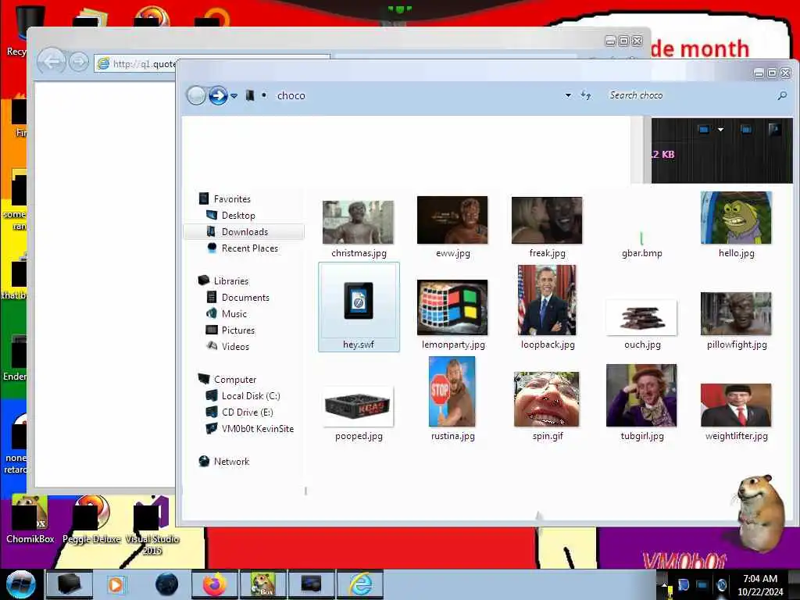The image size is (800, 600).
Task: Click the hamster desktop mascot
Action: tap(760, 512)
